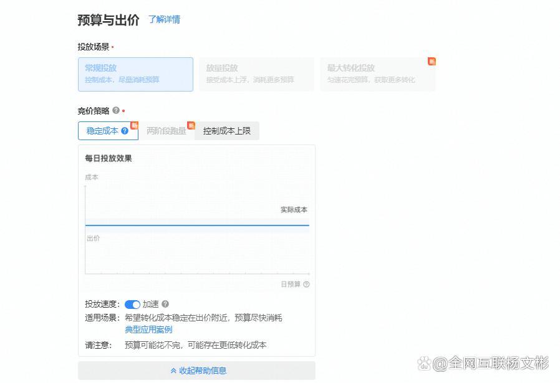This screenshot has height=383, width=560.
Task: Click the 投放场景 field label
Action: pos(94,47)
